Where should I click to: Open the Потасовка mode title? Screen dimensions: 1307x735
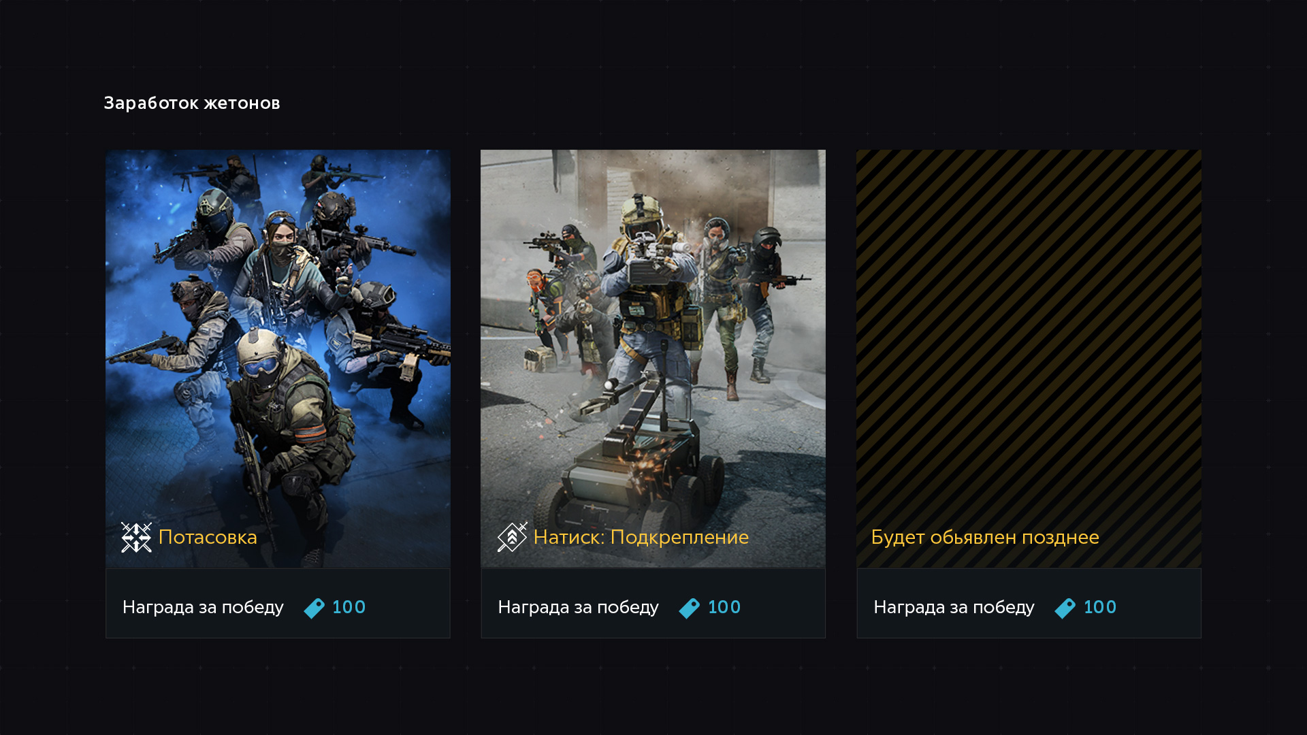tap(208, 538)
